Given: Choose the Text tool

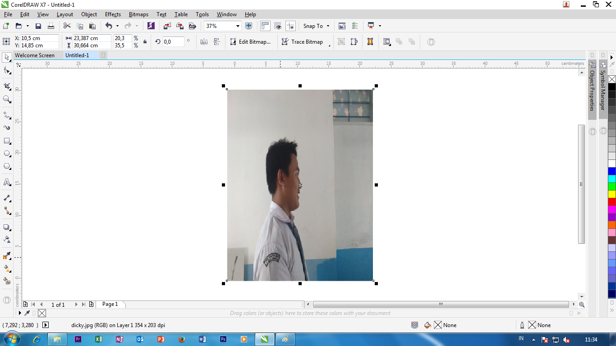Looking at the screenshot, I should coord(6,183).
